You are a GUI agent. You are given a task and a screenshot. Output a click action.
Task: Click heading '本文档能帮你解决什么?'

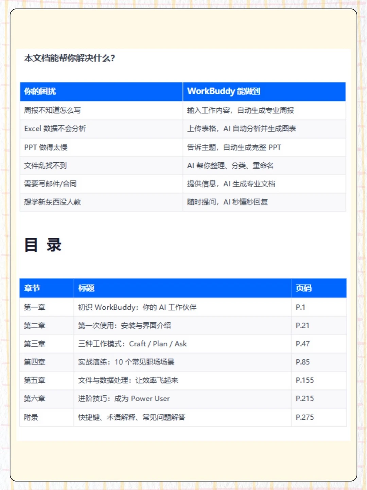70,58
